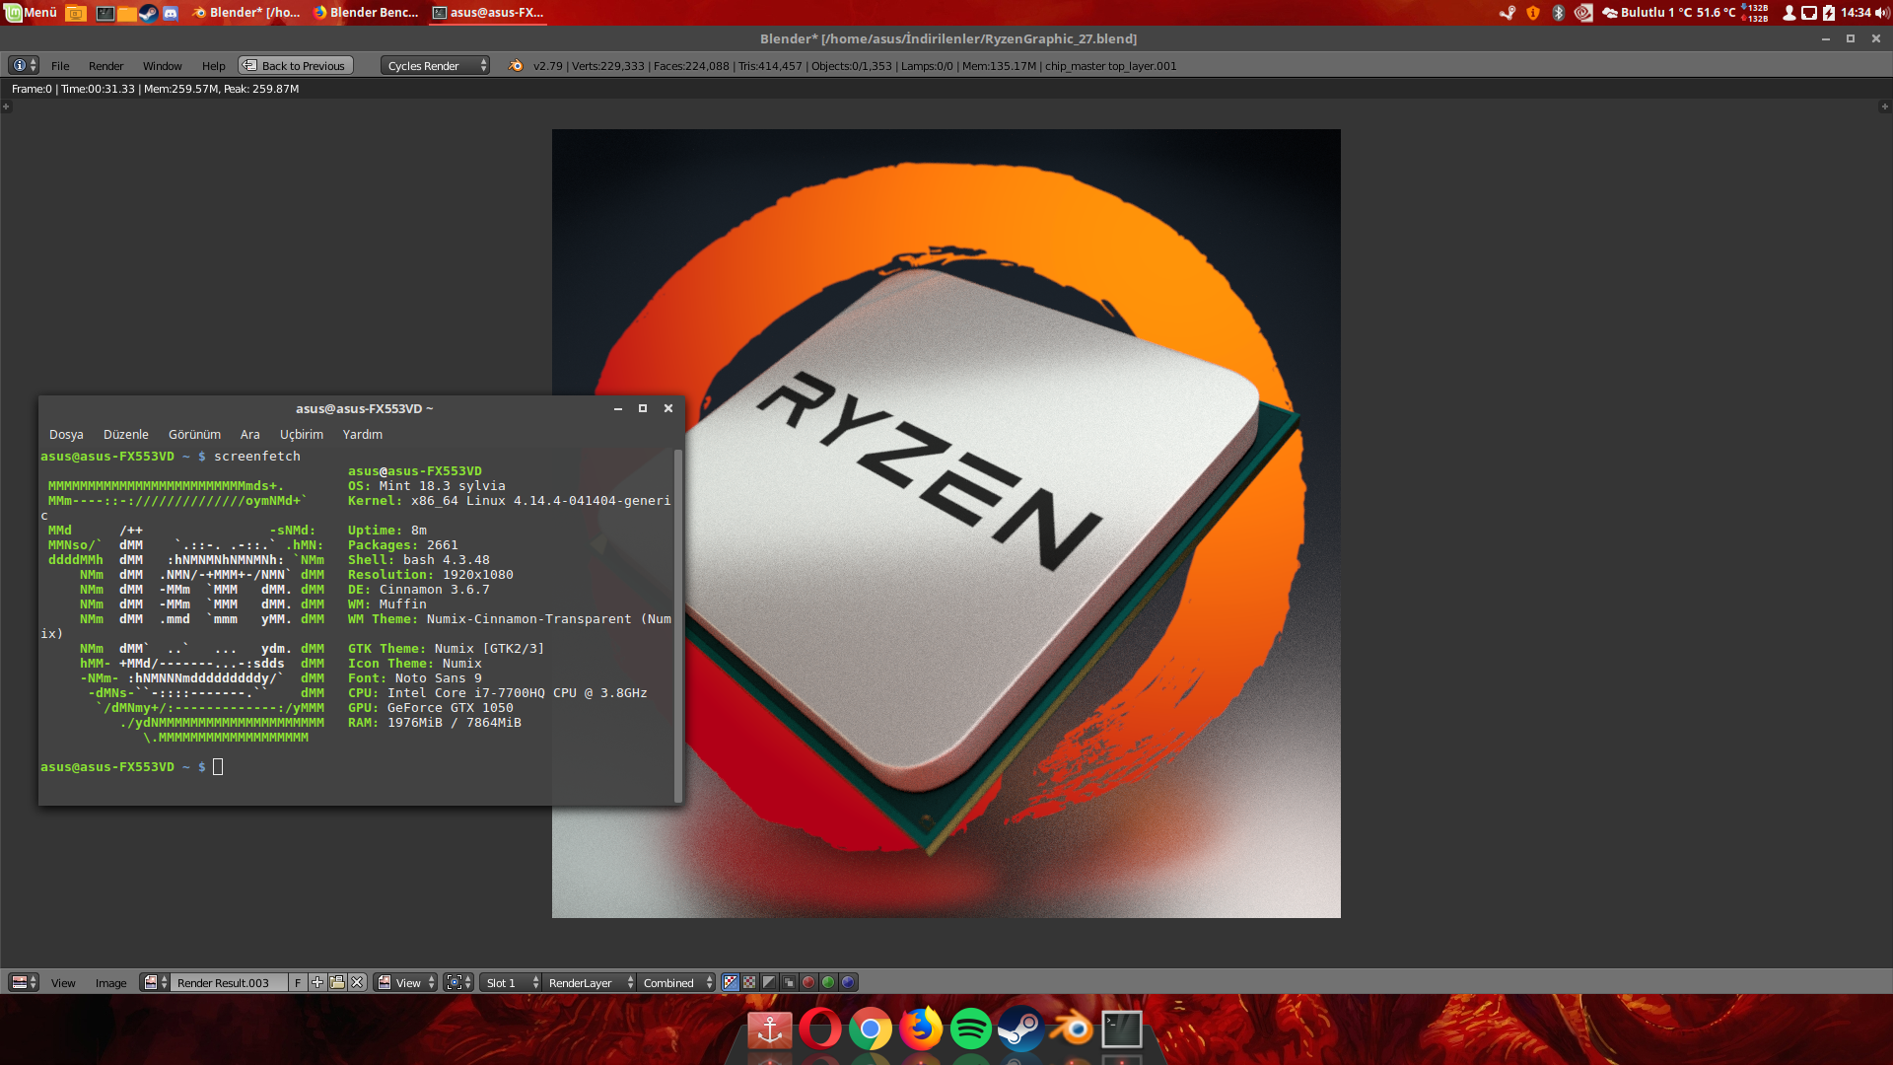1893x1065 pixels.
Task: Launch Steam from the top panel launcher
Action: point(148,13)
